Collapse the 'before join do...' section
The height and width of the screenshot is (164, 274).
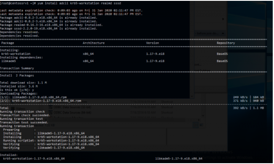click(x=223, y=33)
